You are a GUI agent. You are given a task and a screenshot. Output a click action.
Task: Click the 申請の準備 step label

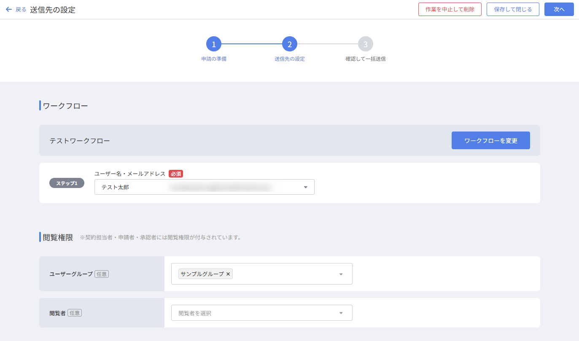click(x=214, y=59)
